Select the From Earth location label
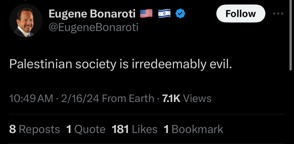The height and width of the screenshot is (144, 294). 128,99
